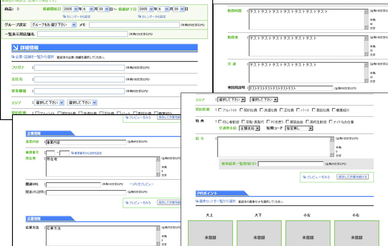Viewport: 388px width, 246px height.
Task: Click the icon beside 郵便番号から住所を設定
Action: click(72, 153)
